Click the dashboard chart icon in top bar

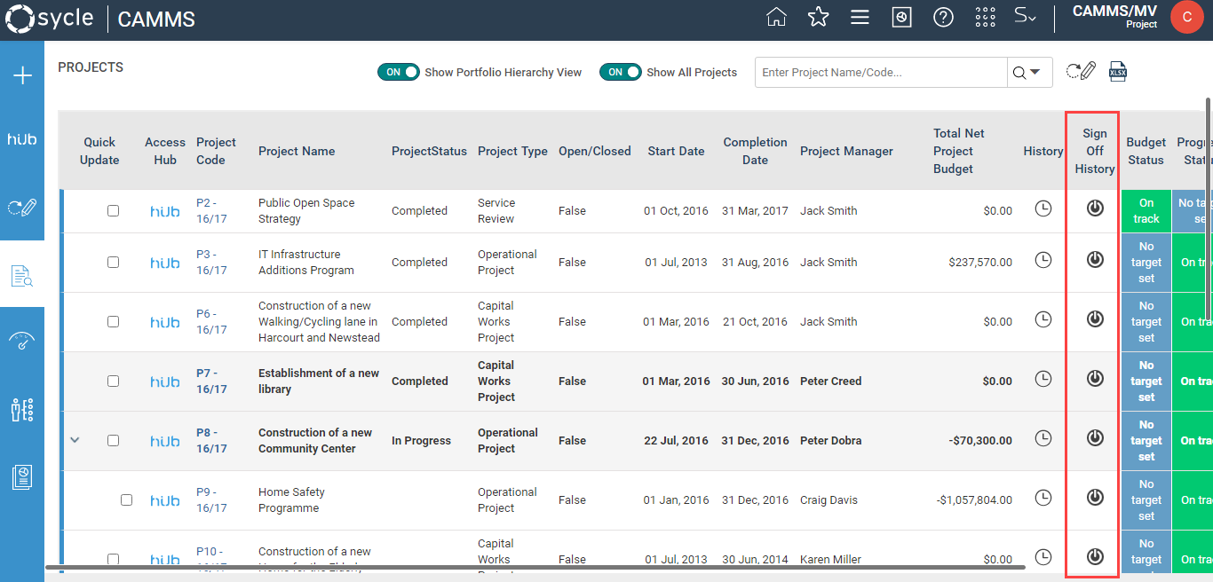coord(901,17)
